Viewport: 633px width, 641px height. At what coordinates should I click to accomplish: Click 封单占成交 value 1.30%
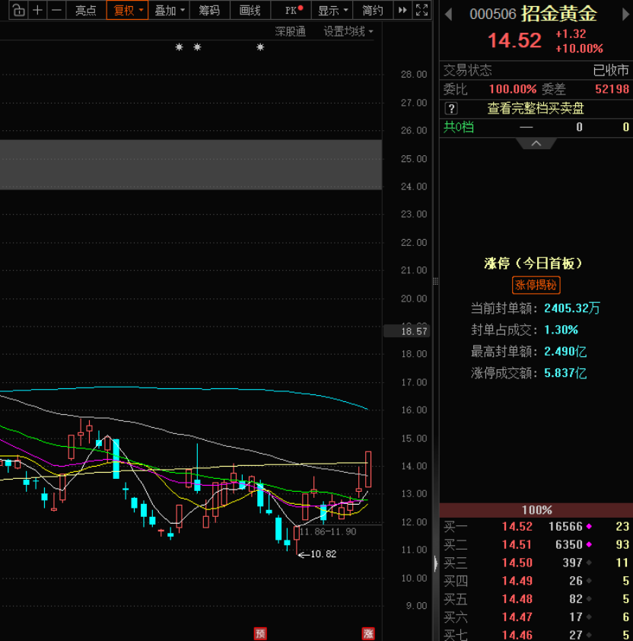click(561, 330)
